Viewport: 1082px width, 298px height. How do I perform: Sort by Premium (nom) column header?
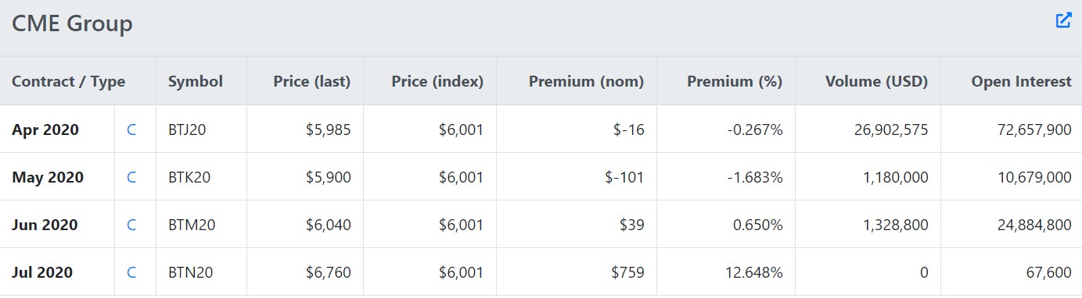[587, 81]
